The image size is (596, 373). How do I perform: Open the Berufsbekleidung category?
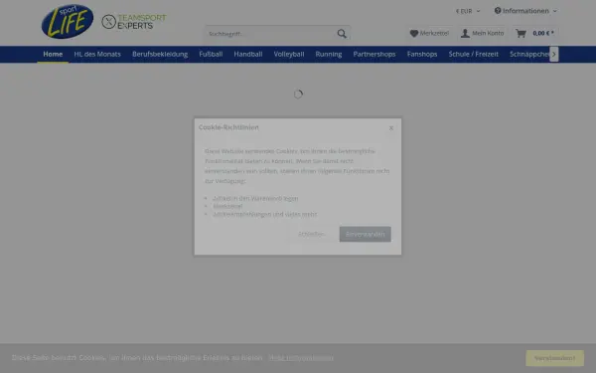[160, 54]
